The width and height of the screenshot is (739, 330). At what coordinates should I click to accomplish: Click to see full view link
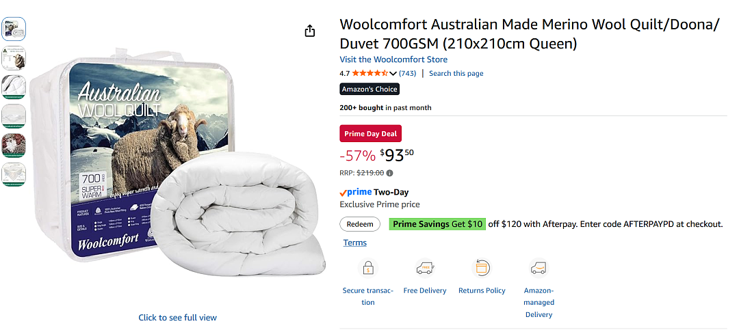tap(178, 318)
